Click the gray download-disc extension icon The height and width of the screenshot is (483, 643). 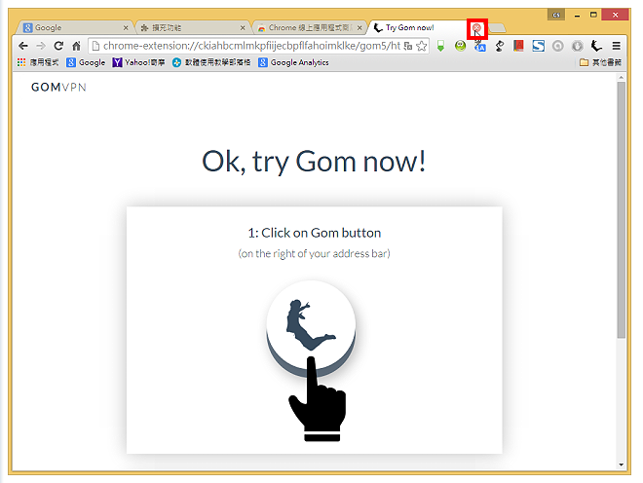click(x=578, y=46)
